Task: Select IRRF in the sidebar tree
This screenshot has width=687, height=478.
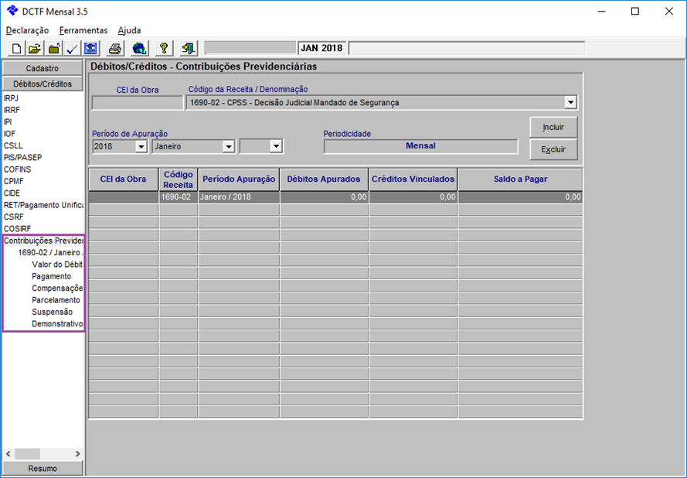Action: [12, 110]
